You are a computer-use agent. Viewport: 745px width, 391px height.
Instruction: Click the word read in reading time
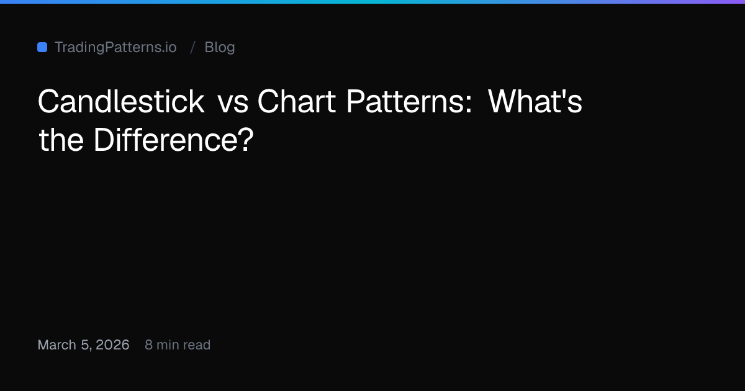196,345
